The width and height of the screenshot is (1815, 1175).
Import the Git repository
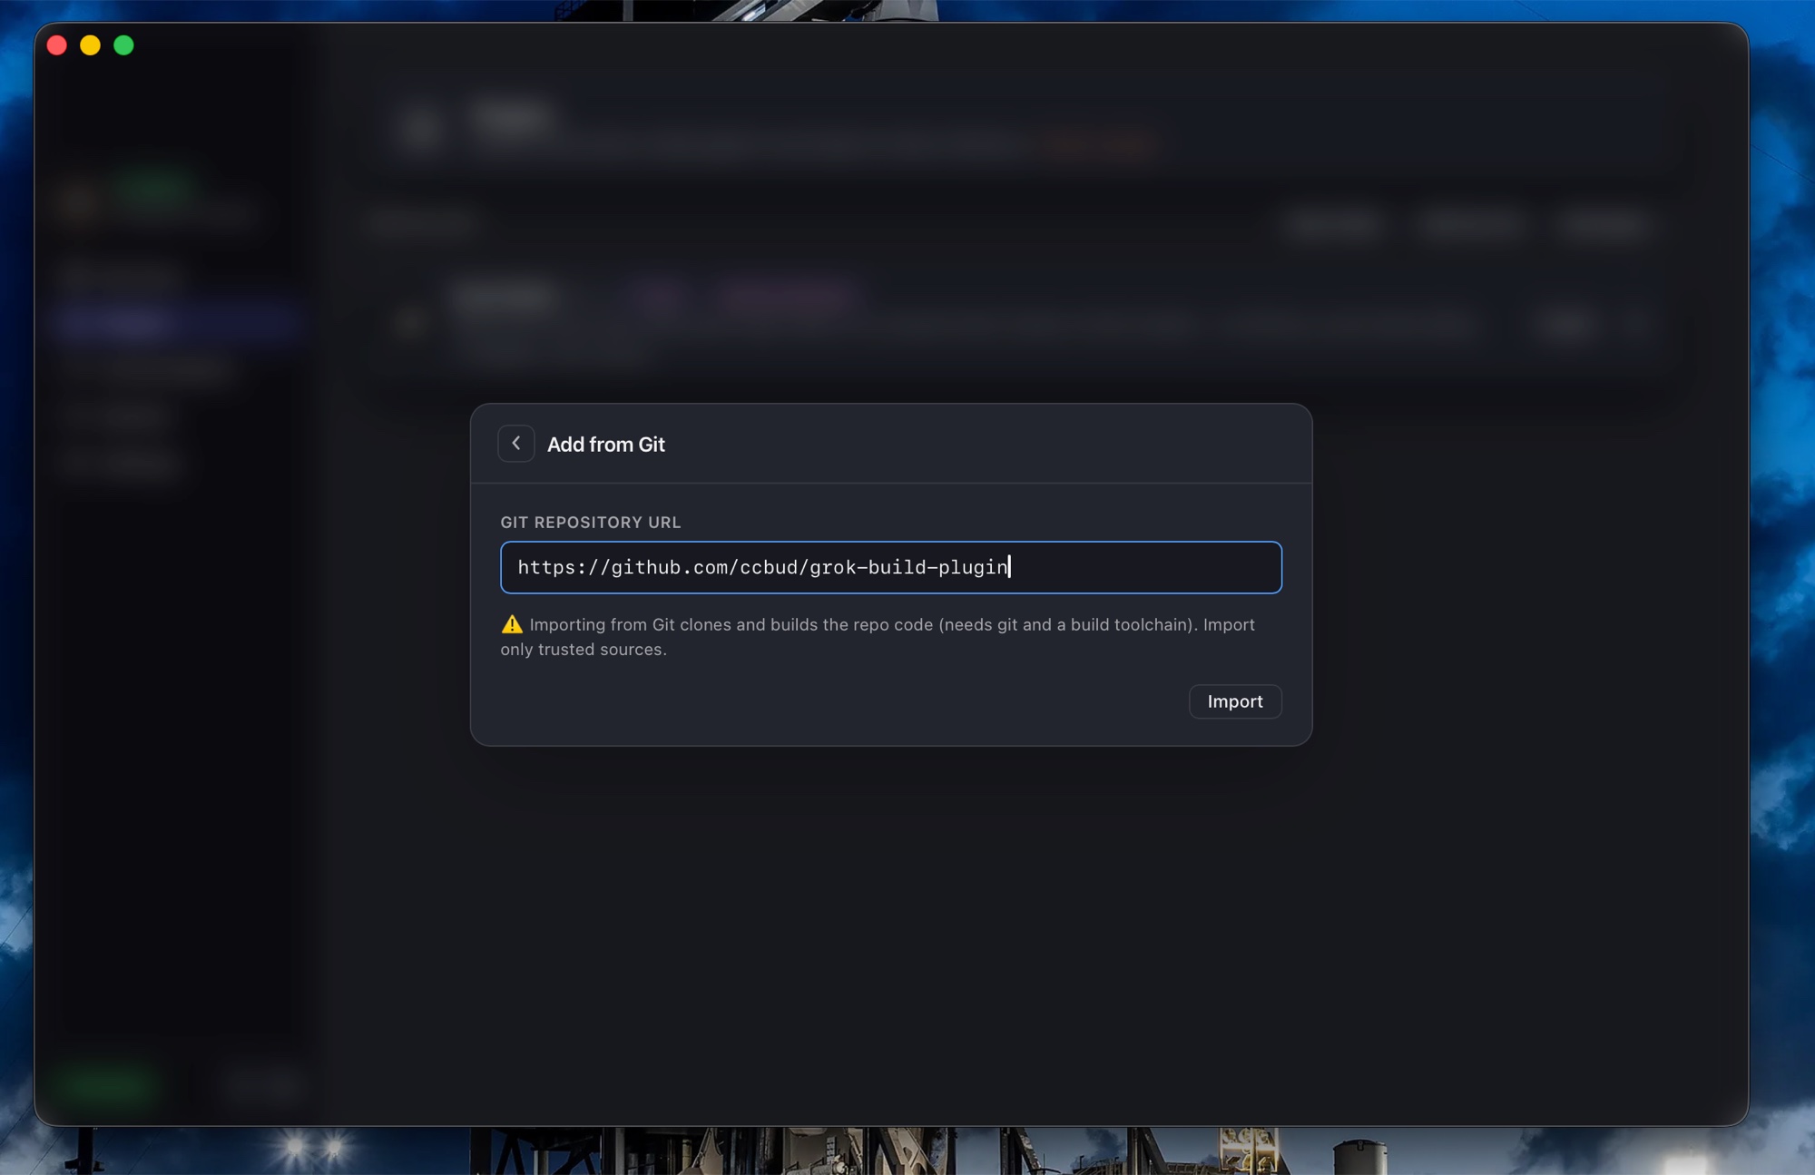click(1234, 701)
